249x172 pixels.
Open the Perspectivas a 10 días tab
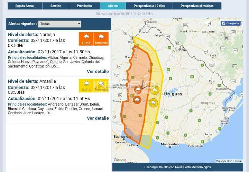point(149,6)
